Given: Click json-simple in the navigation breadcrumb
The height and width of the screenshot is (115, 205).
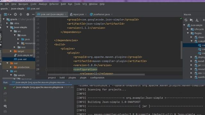Looking at the screenshot, I should click(x=18, y=9).
